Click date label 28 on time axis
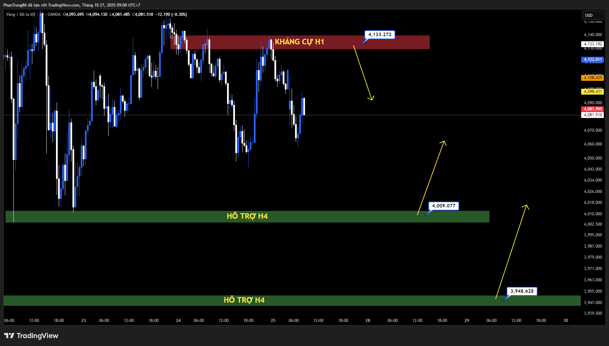Image resolution: width=609 pixels, height=346 pixels. pyautogui.click(x=368, y=320)
